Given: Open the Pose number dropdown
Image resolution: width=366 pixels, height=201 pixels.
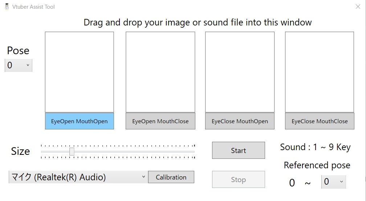Looking at the screenshot, I should tap(19, 65).
